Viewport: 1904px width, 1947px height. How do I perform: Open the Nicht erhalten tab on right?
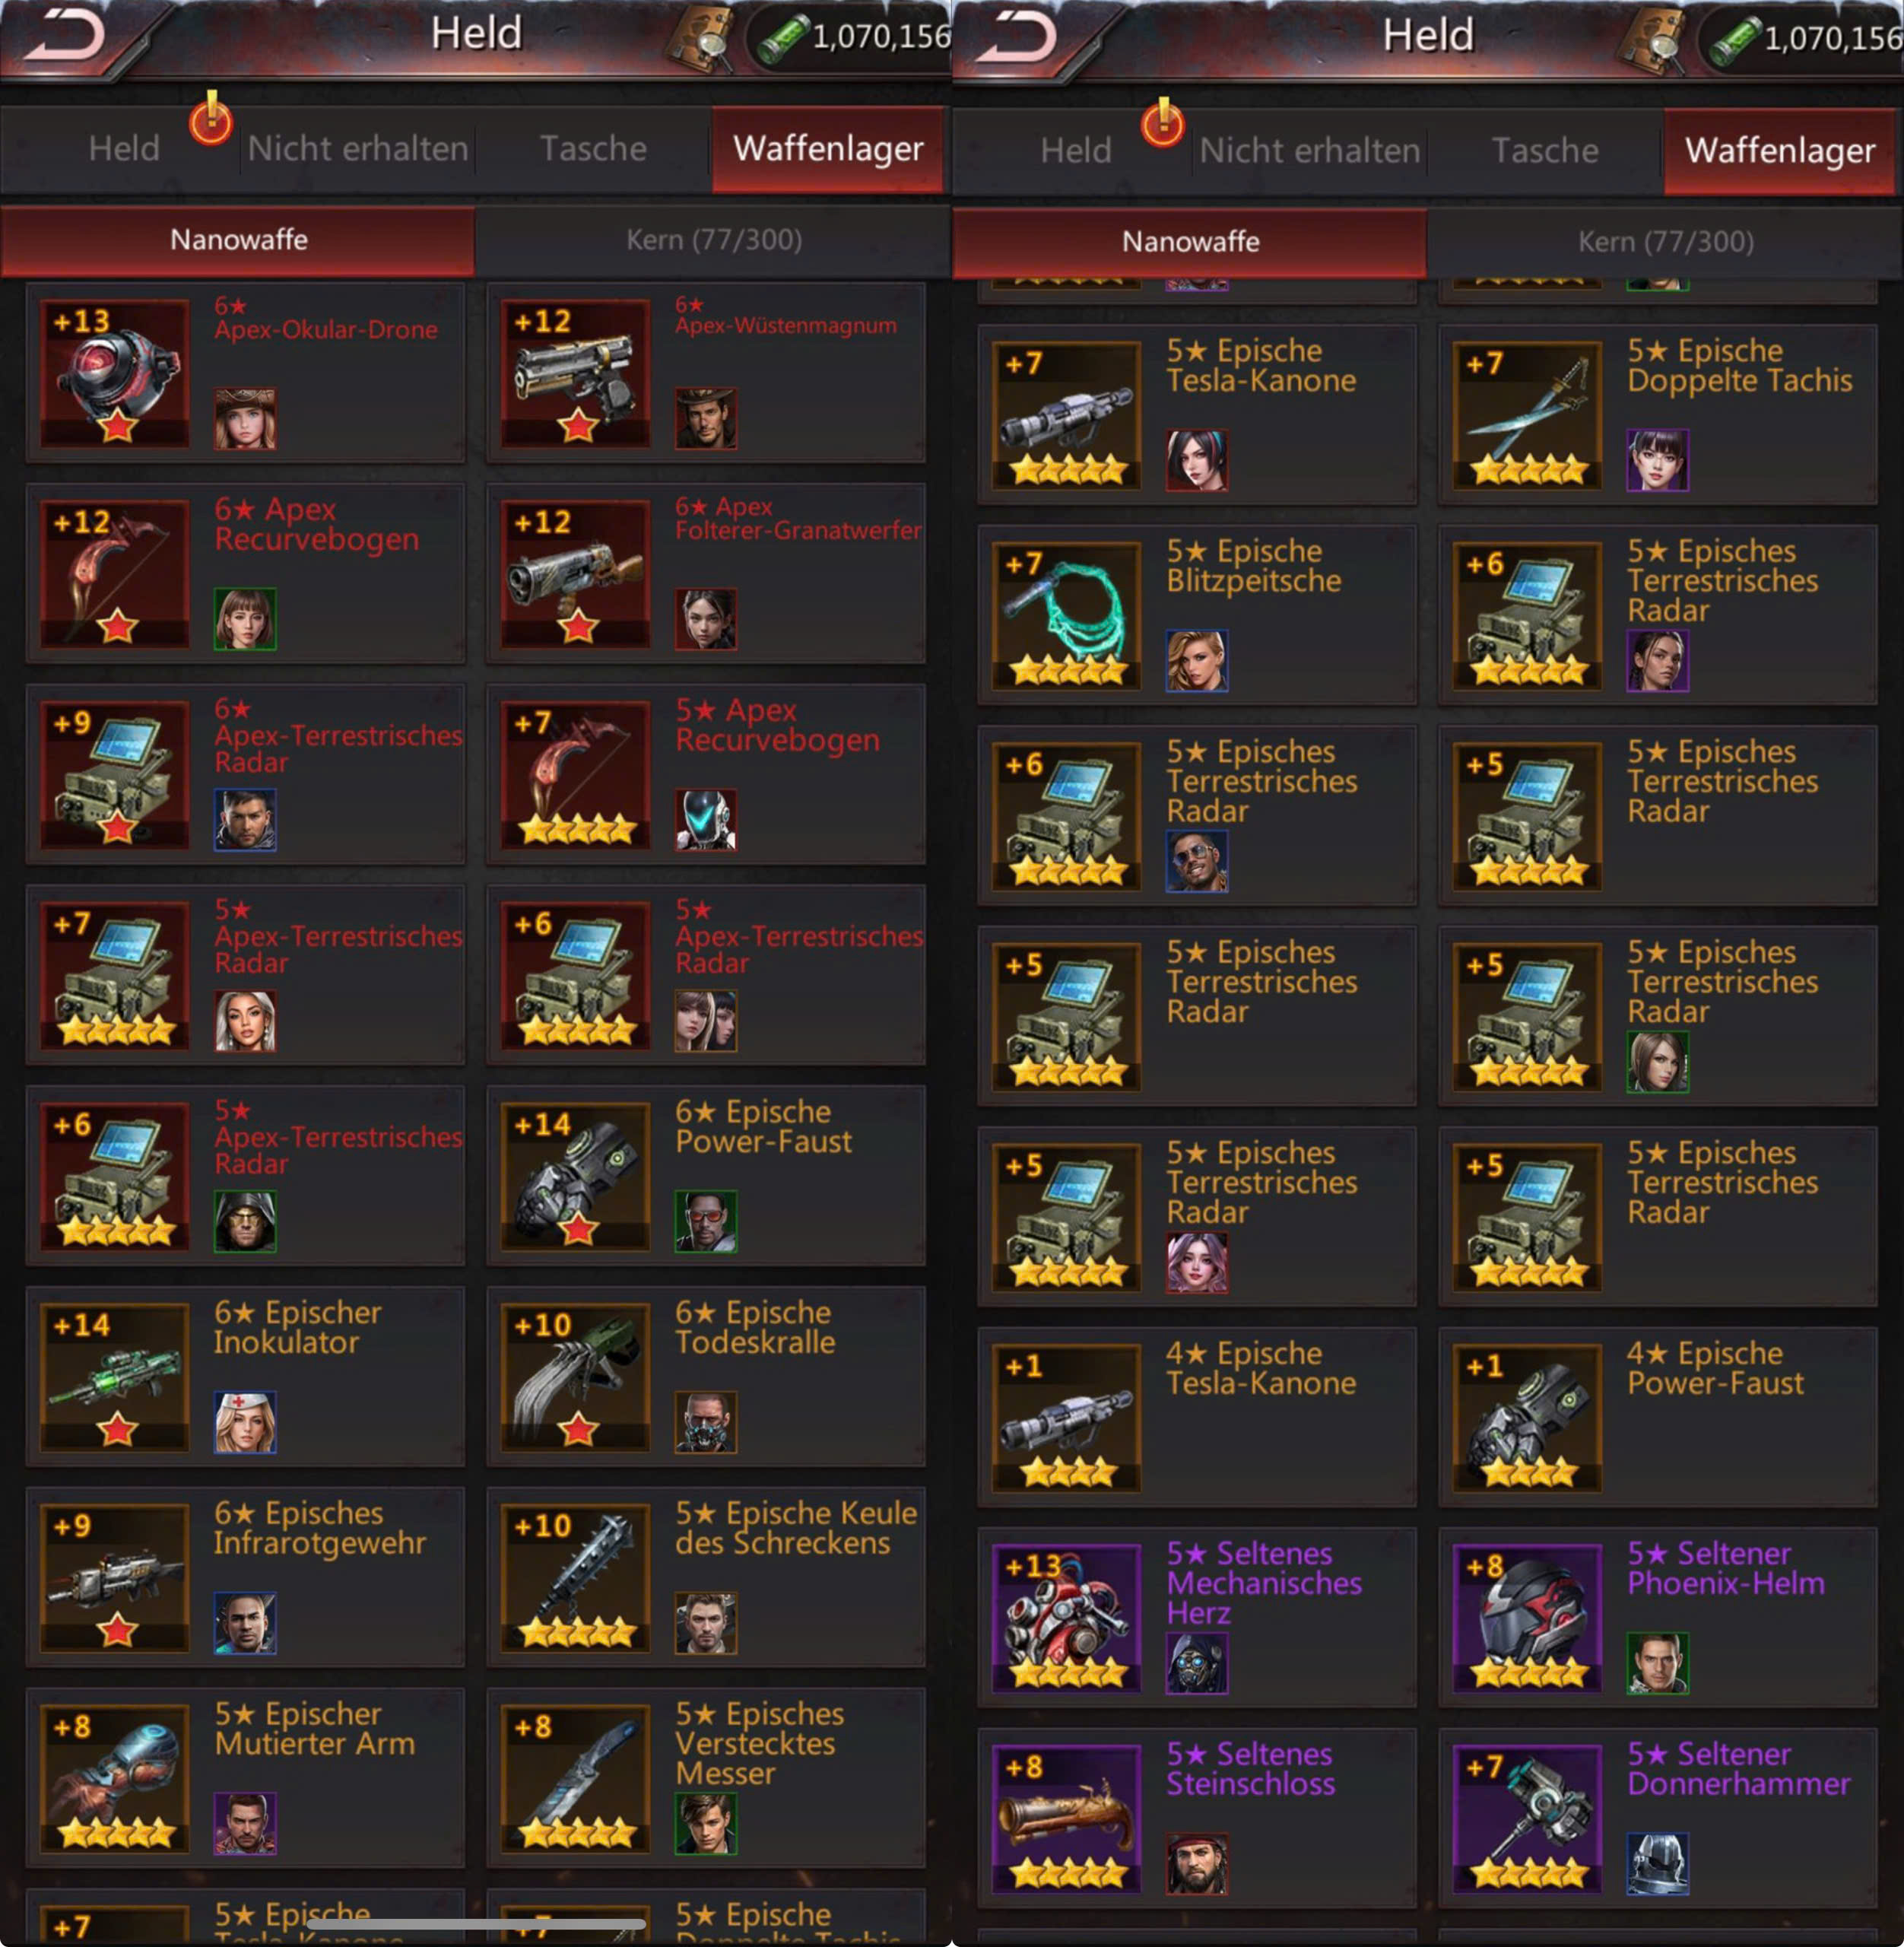coord(1310,151)
